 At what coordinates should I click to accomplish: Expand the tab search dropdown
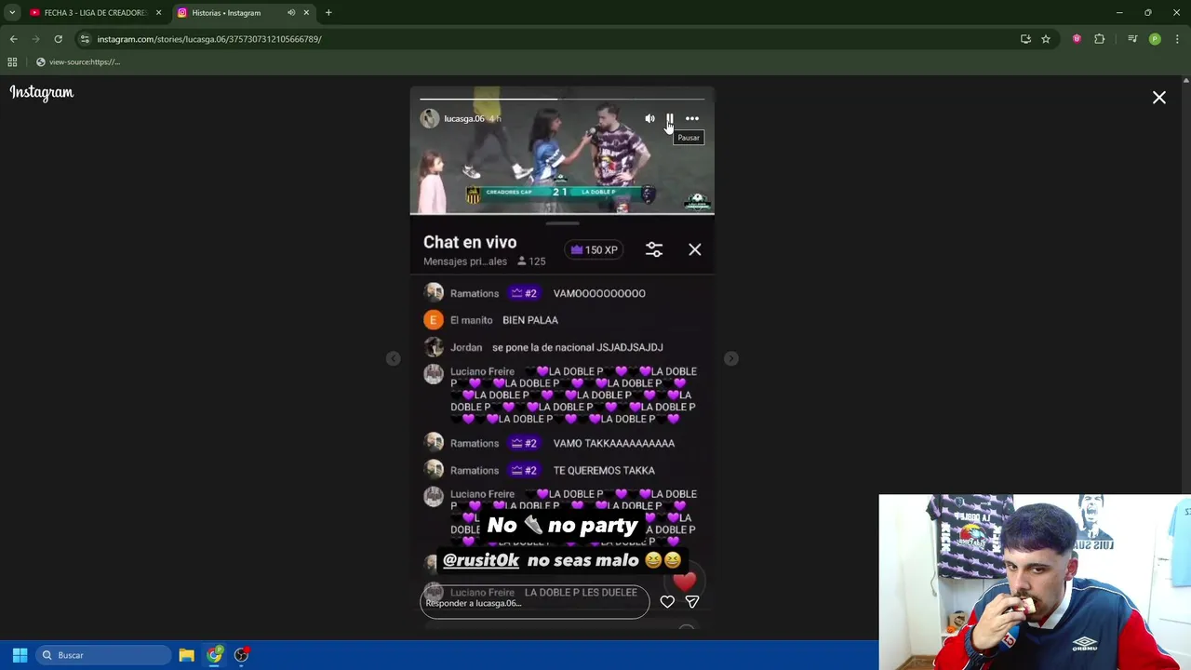pyautogui.click(x=12, y=13)
